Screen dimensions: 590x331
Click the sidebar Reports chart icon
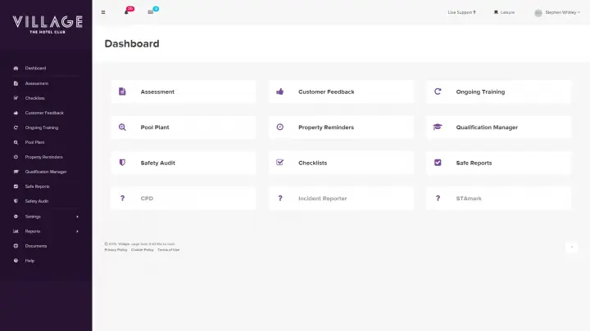point(16,231)
